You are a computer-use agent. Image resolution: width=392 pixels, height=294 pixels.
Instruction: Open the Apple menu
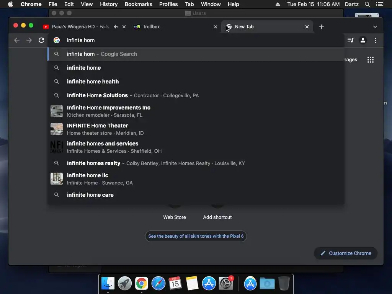pos(10,4)
